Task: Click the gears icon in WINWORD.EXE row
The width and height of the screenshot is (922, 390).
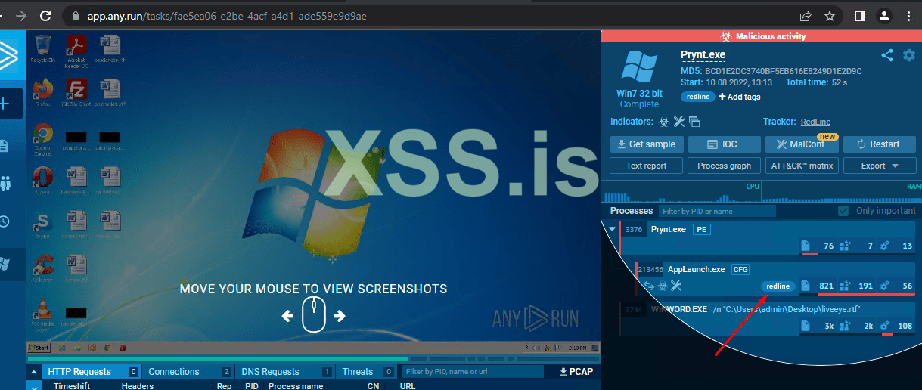Action: point(885,326)
